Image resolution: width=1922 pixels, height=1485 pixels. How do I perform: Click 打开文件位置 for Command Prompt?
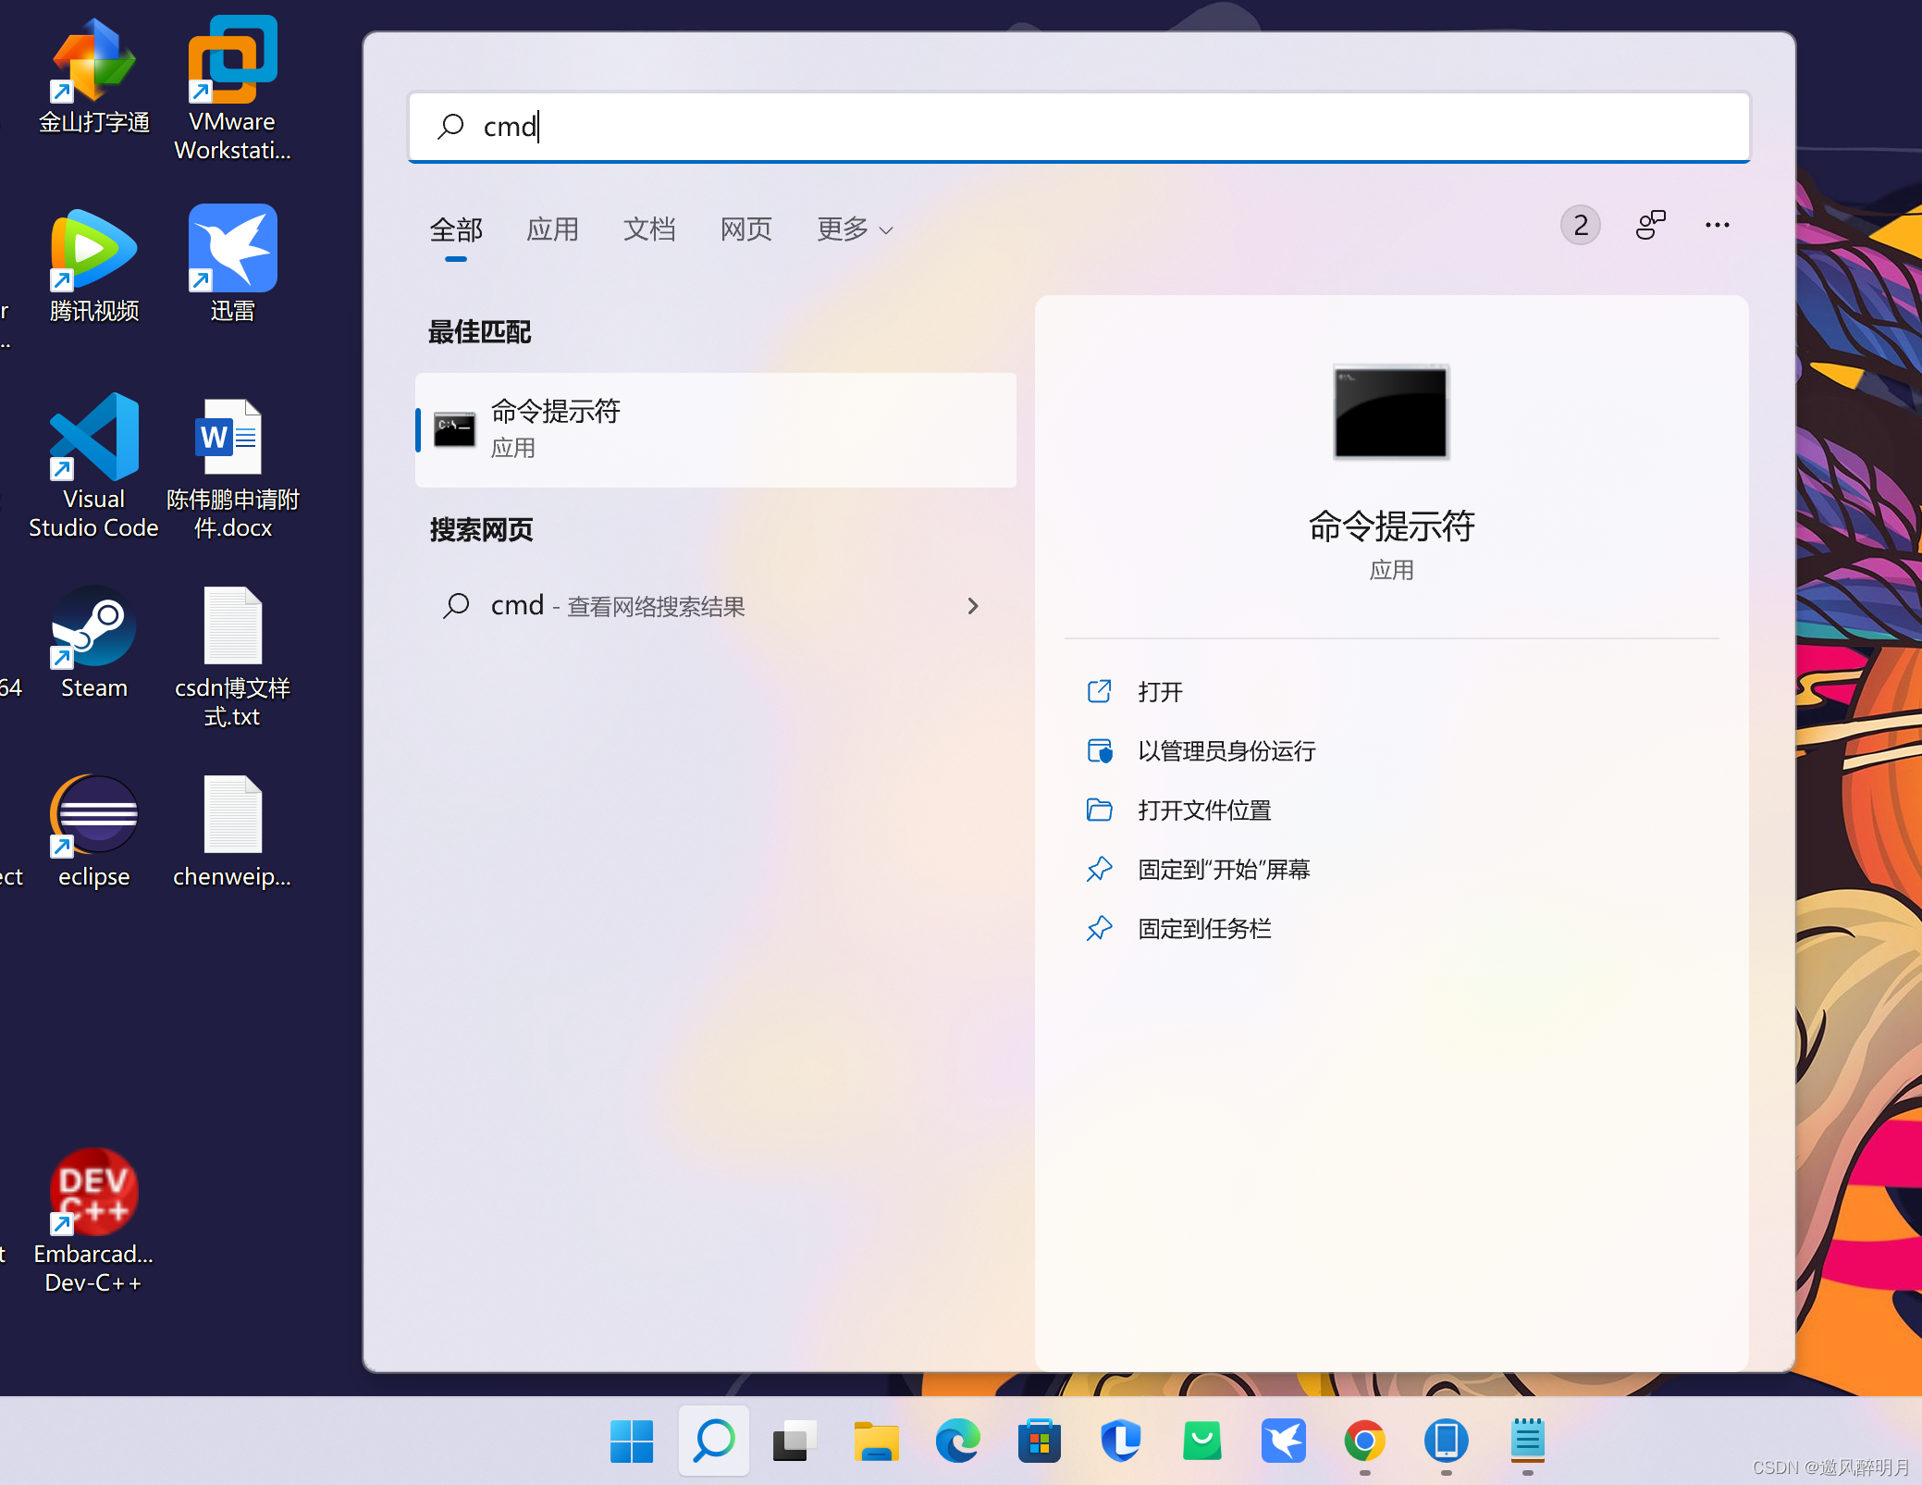pos(1205,810)
